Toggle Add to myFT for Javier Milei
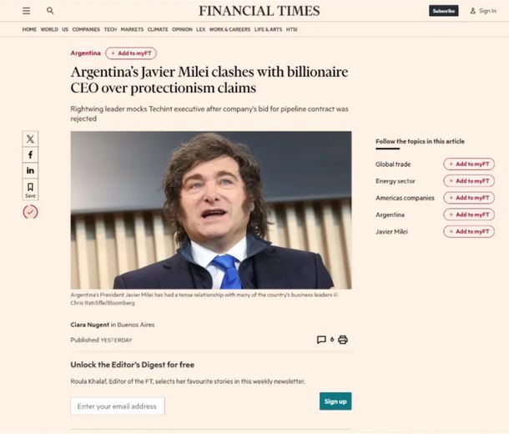 tap(468, 231)
